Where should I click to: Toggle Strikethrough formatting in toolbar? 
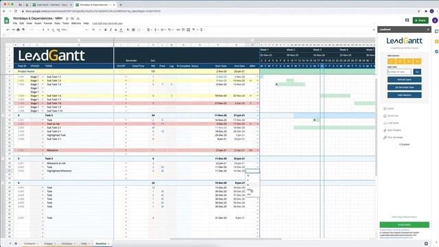116,30
